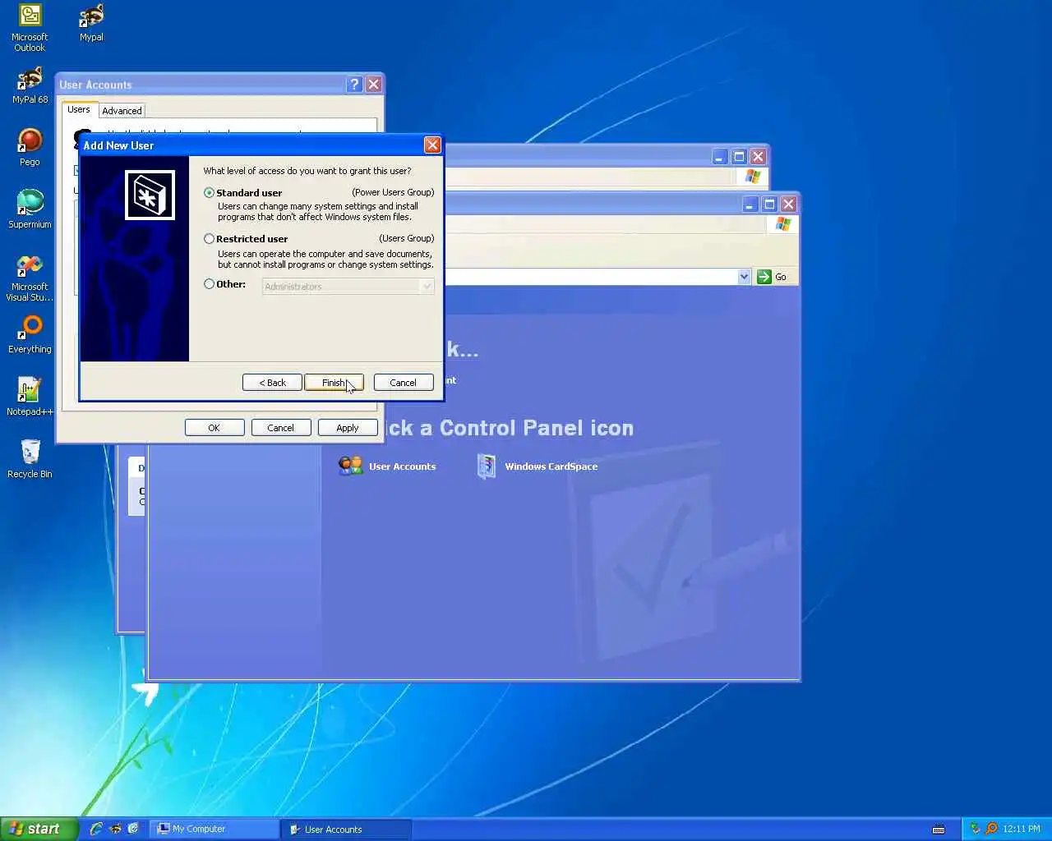1052x841 pixels.
Task: Click Apply in User Accounts dialog
Action: (x=347, y=428)
